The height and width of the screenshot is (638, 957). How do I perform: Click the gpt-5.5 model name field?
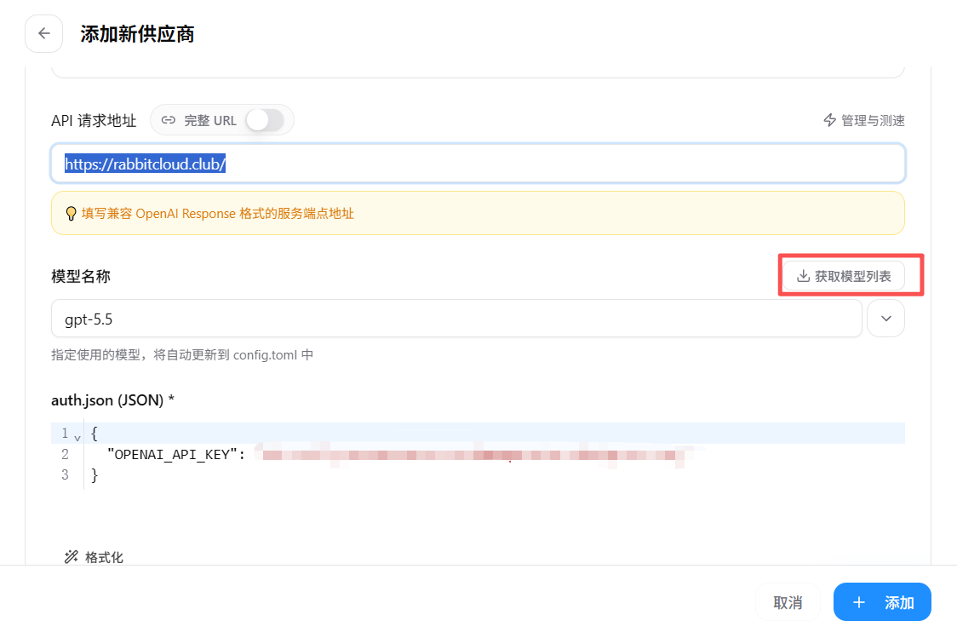[456, 319]
